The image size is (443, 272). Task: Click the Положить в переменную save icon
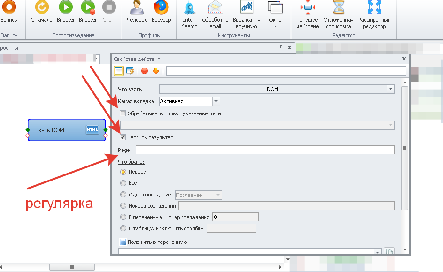[x=123, y=242]
